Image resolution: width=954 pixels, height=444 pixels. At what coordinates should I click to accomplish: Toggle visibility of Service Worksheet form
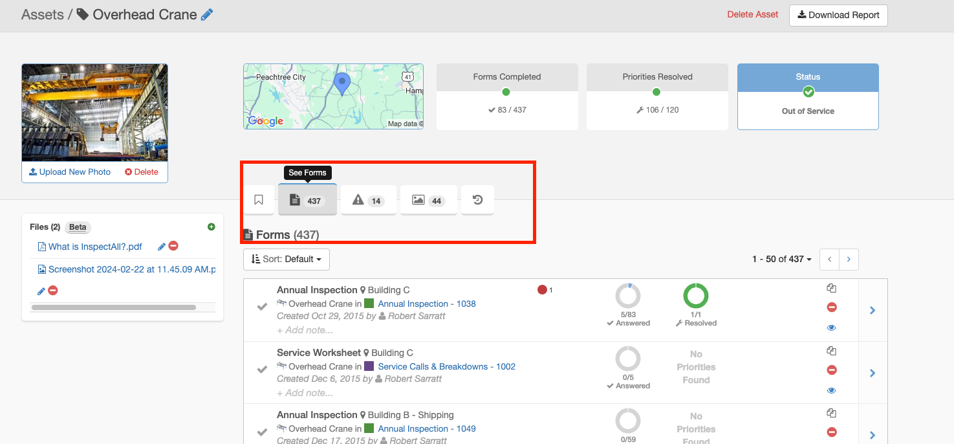(x=832, y=390)
